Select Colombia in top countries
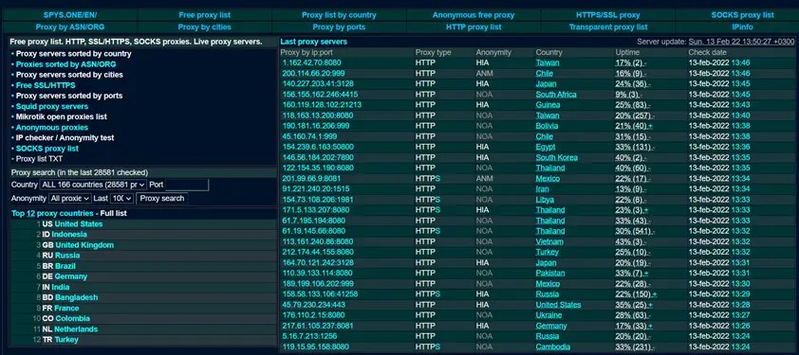The image size is (799, 355). (x=72, y=318)
